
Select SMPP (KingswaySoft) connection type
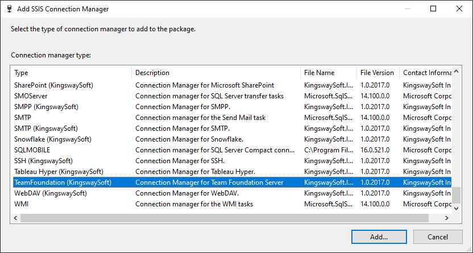(x=46, y=107)
